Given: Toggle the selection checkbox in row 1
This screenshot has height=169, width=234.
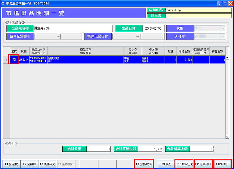Looking at the screenshot, I should point(14,60).
